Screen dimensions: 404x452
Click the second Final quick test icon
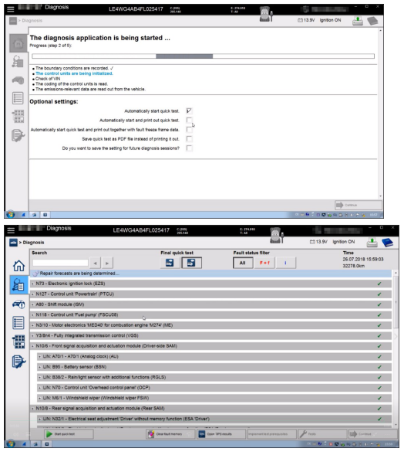tap(191, 263)
